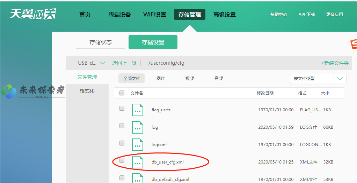Click the 天翼网关 logo
The height and width of the screenshot is (183, 357).
[32, 14]
